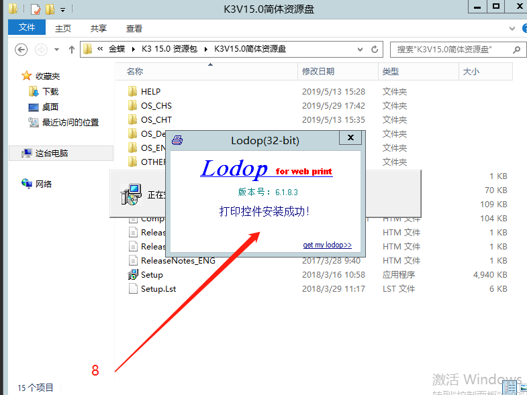
Task: Select the Setup.Lst file icon
Action: click(133, 288)
